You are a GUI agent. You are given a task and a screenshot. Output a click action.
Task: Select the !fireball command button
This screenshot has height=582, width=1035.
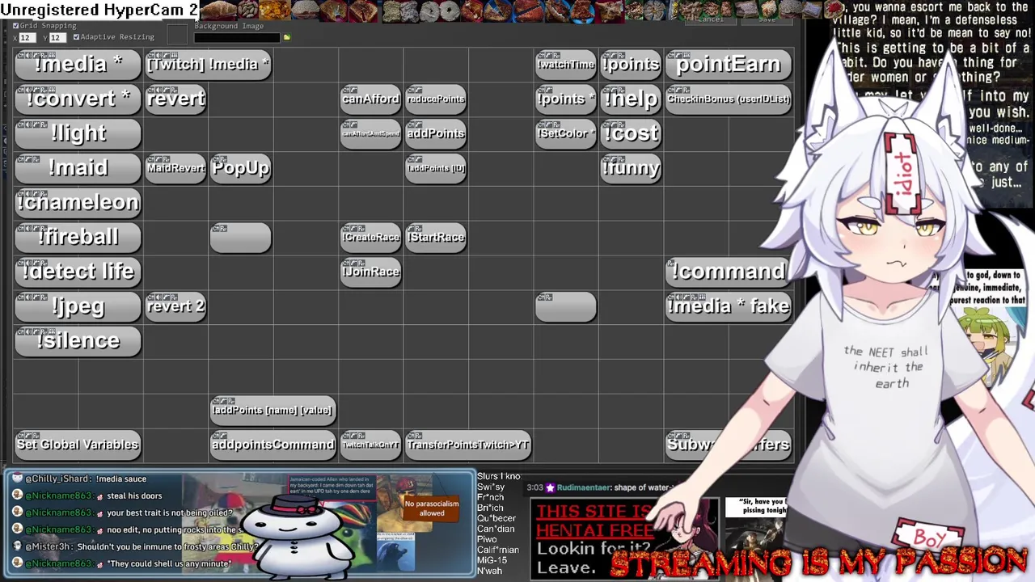(78, 238)
